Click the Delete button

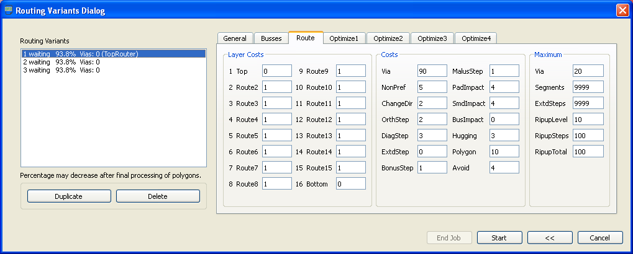(158, 196)
